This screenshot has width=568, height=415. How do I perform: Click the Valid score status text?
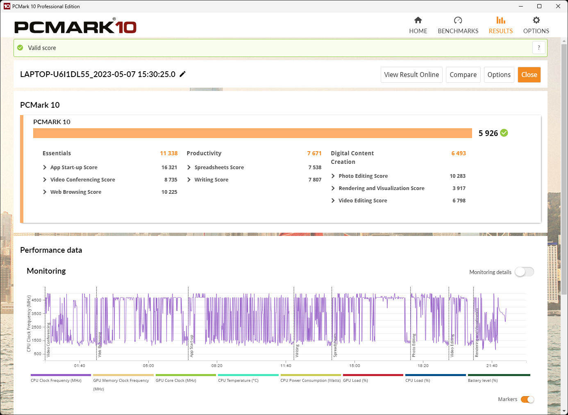click(42, 48)
